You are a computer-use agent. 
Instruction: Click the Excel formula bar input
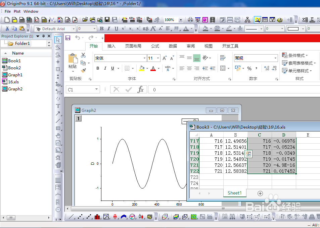(234, 90)
